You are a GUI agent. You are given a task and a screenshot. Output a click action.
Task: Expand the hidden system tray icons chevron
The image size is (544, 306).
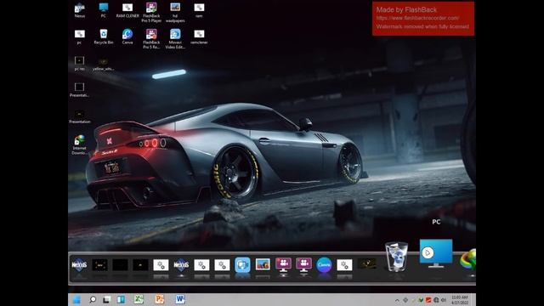(397, 300)
